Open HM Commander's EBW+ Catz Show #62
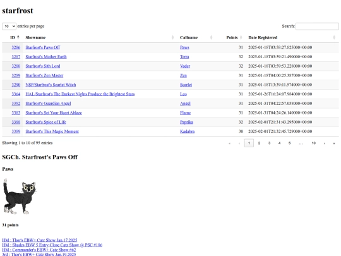Screen dimensions: 341x256 (39, 250)
